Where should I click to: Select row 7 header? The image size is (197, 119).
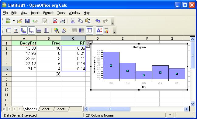6,74
